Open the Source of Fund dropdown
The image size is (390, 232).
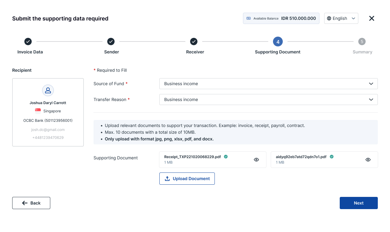[x=268, y=84]
